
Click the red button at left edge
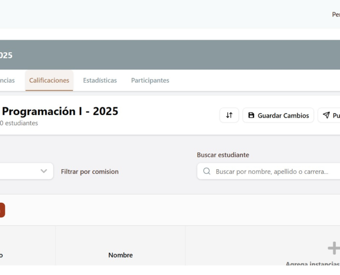(2, 210)
